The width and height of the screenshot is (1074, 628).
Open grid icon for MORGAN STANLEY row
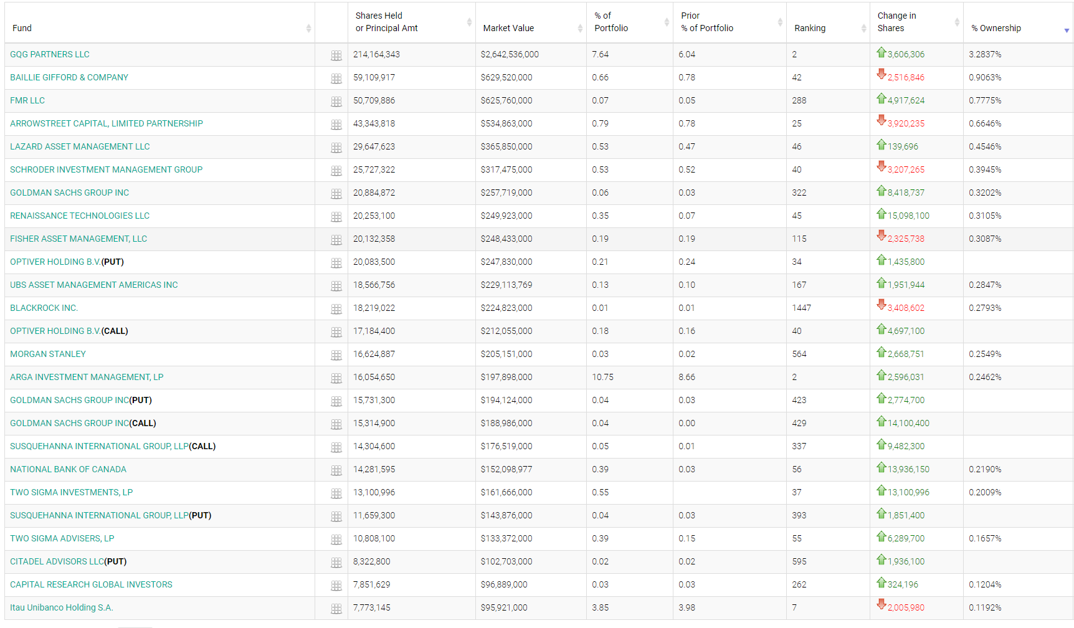(336, 355)
